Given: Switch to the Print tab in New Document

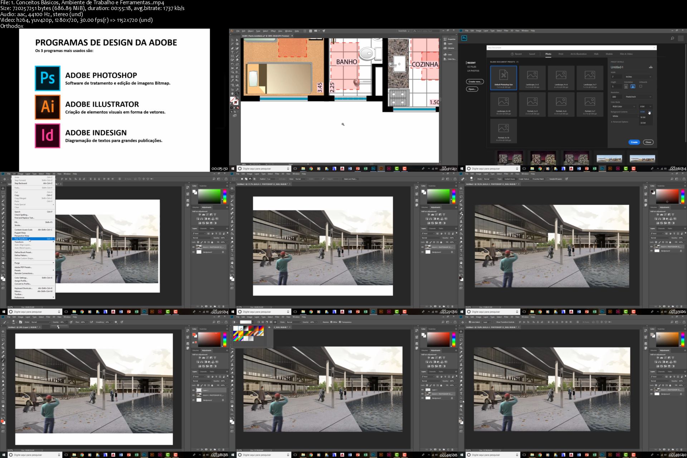Looking at the screenshot, I should (x=561, y=54).
